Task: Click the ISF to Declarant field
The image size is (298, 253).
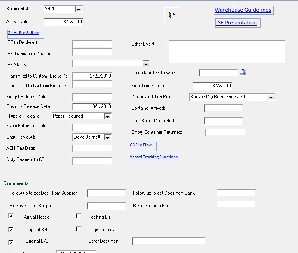Action: (92, 44)
